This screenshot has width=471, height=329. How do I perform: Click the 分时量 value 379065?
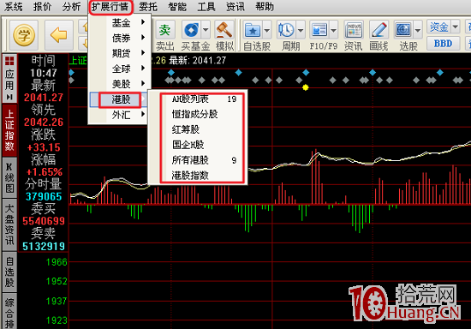click(x=44, y=196)
